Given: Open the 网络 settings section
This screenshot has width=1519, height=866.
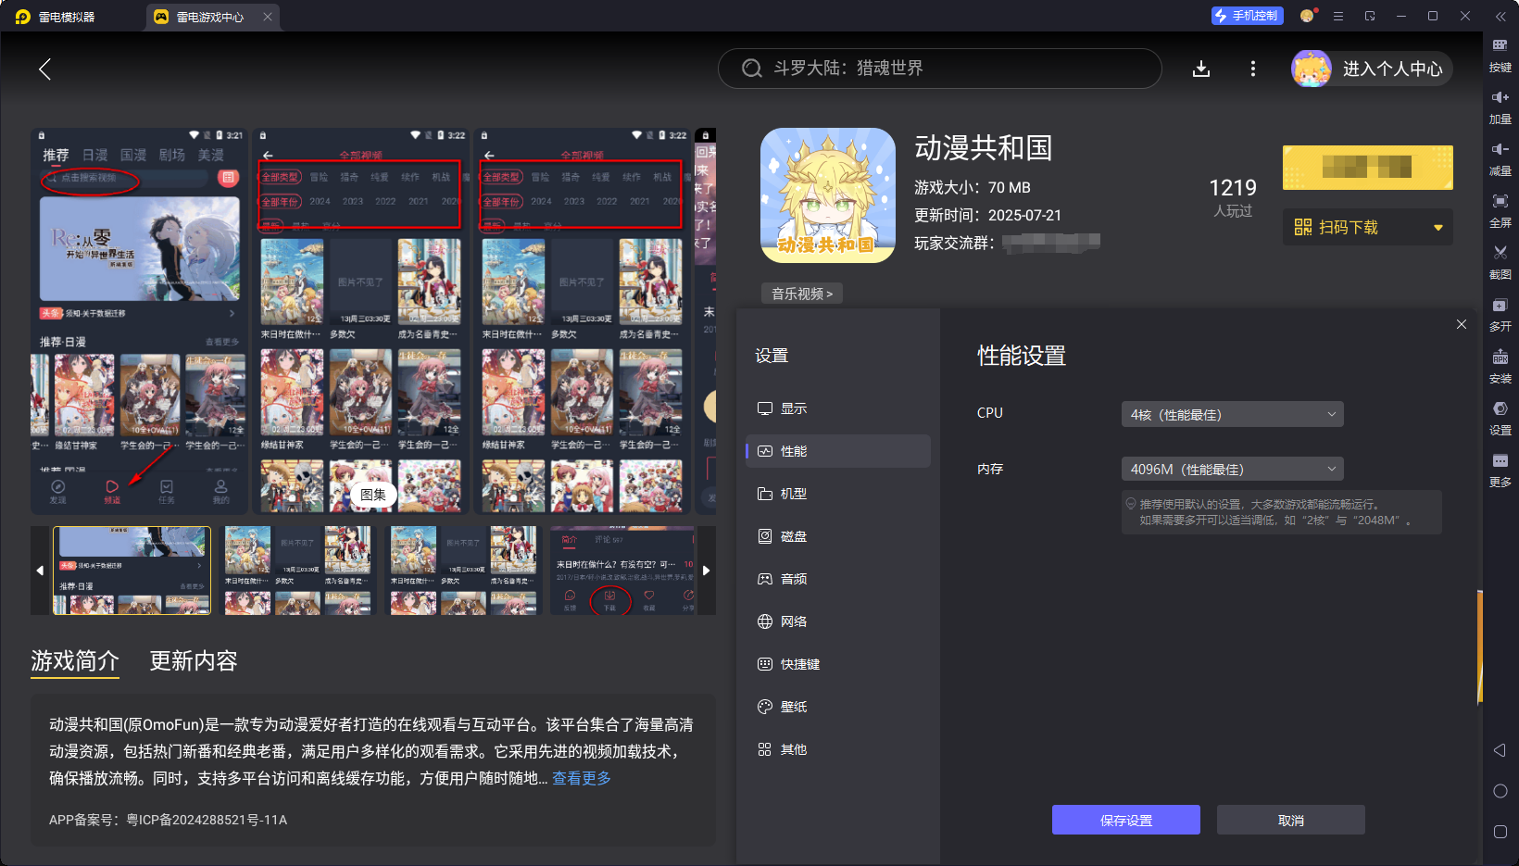Looking at the screenshot, I should click(x=838, y=621).
